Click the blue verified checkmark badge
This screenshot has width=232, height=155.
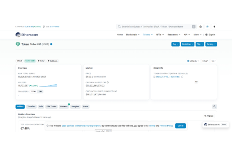click(x=51, y=44)
